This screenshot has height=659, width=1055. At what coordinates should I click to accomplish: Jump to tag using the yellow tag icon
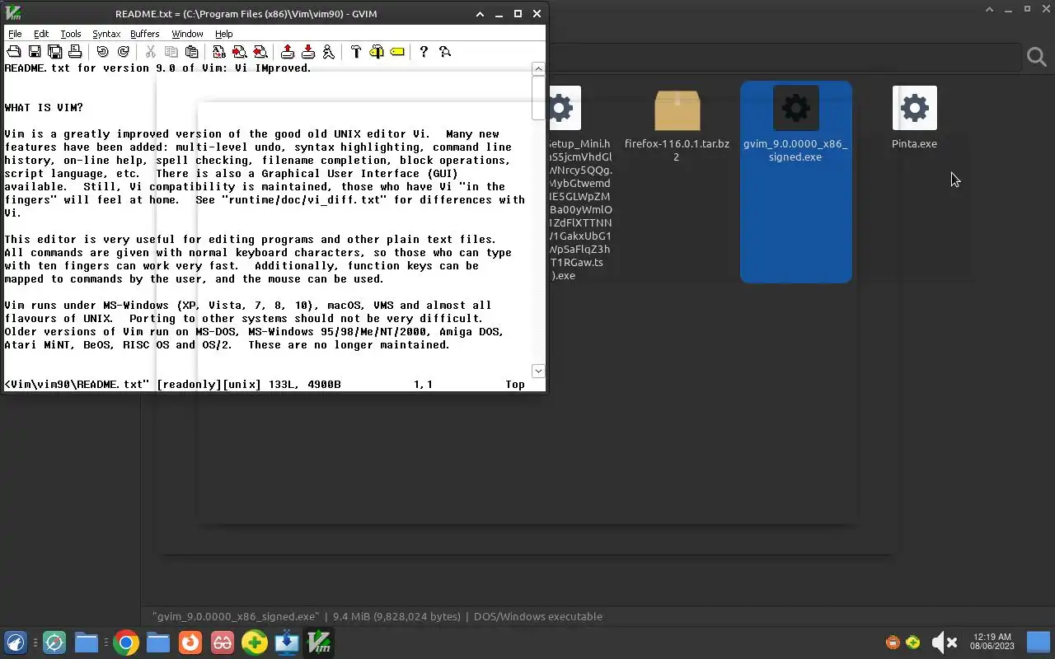(x=397, y=52)
